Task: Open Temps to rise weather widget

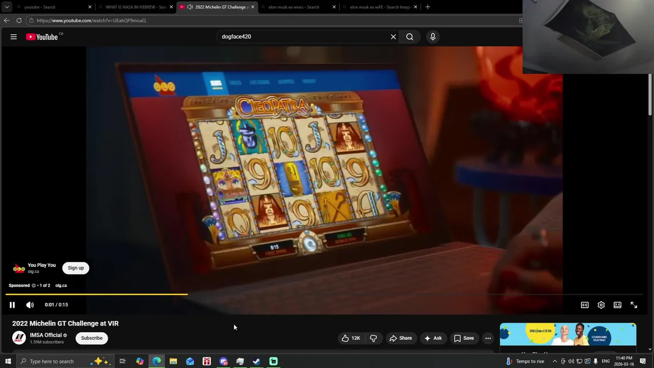Action: click(x=525, y=361)
